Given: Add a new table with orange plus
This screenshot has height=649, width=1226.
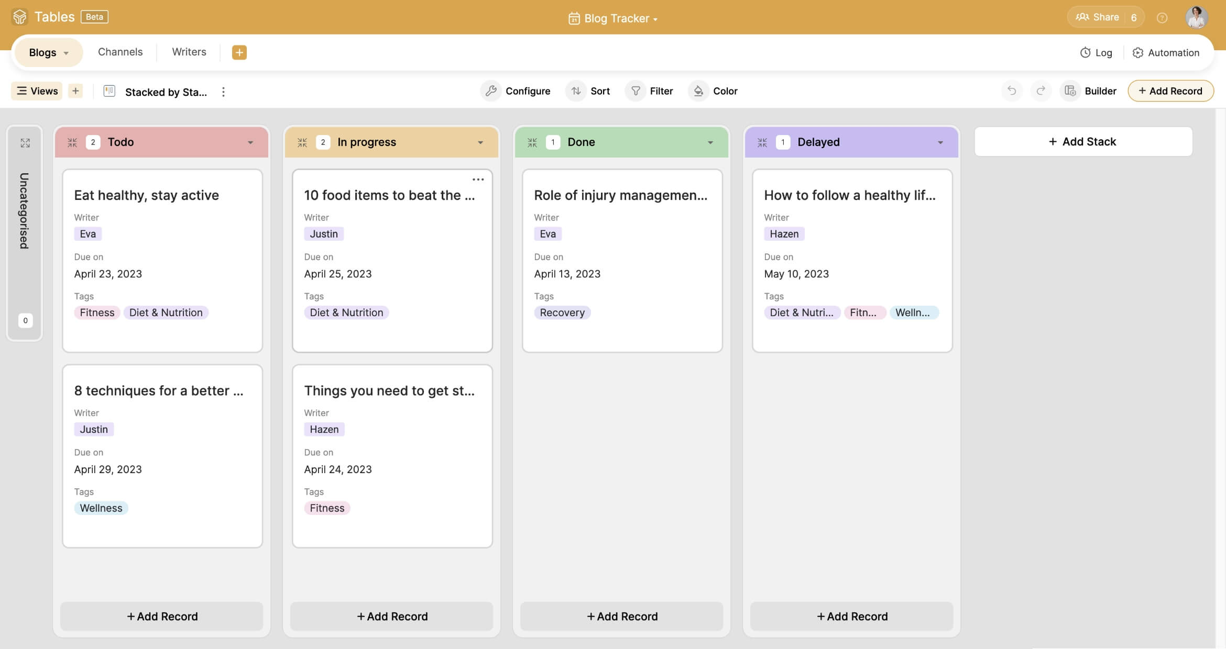Looking at the screenshot, I should pyautogui.click(x=239, y=52).
